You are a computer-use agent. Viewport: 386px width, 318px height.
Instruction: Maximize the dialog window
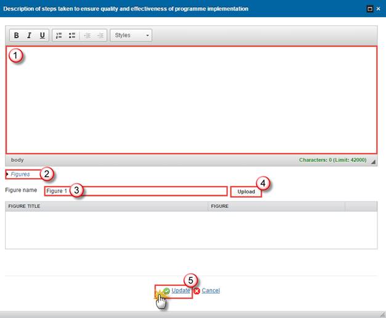tap(370, 9)
